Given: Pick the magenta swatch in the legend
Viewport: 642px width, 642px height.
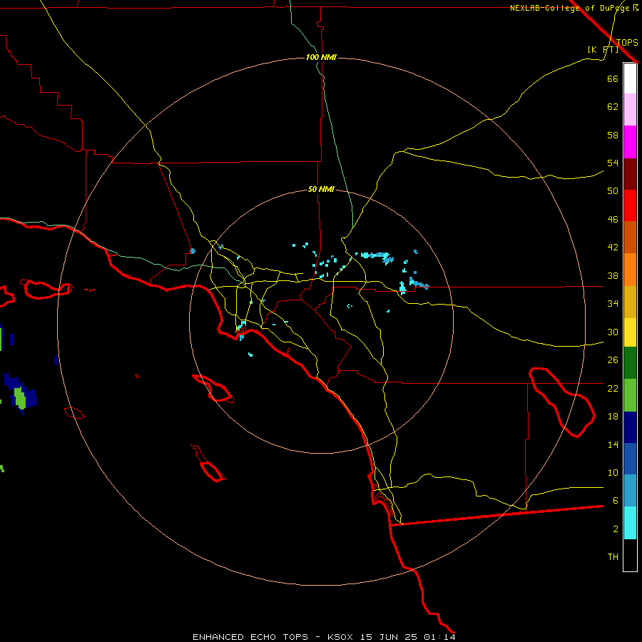Looking at the screenshot, I should (x=630, y=142).
